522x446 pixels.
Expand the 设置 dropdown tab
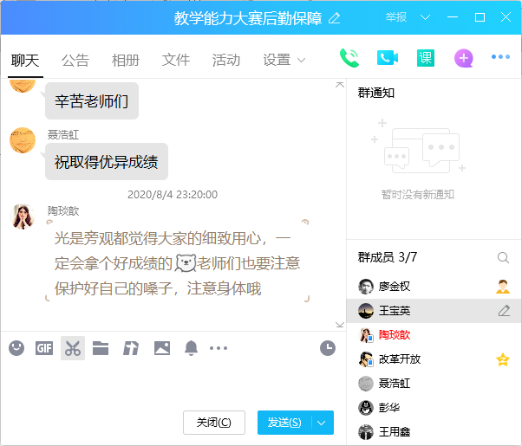tap(284, 60)
